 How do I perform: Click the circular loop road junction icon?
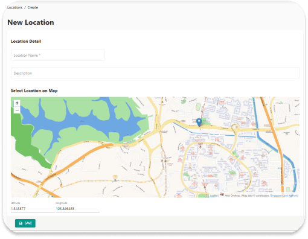pyautogui.click(x=235, y=127)
